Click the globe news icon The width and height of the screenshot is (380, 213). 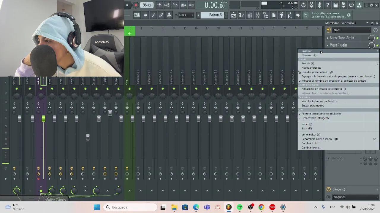(x=349, y=15)
